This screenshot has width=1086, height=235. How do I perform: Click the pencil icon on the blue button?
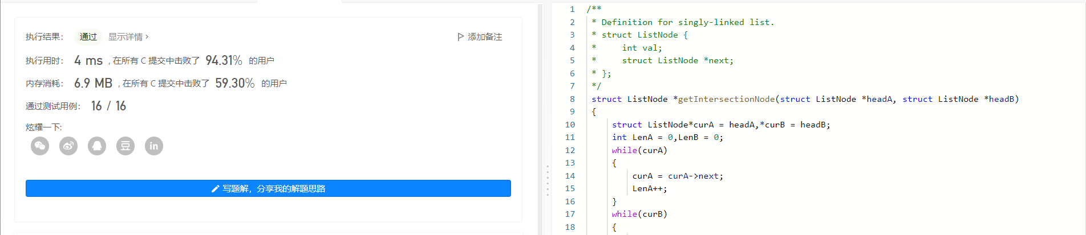[x=215, y=189]
